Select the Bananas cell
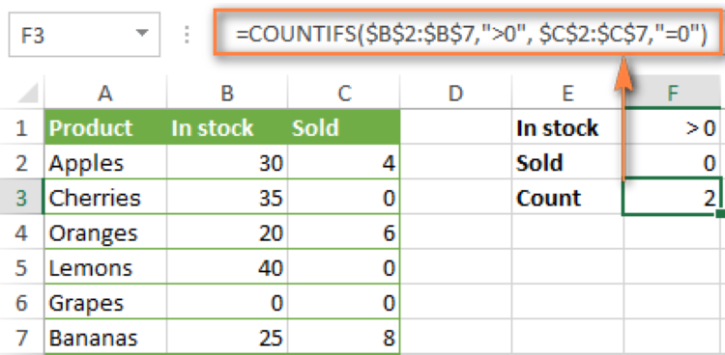The height and width of the screenshot is (355, 725). [105, 338]
